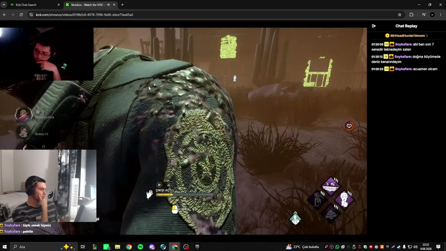Open WhatsApp tray icon in system tray
The image size is (446, 251).
(337, 247)
